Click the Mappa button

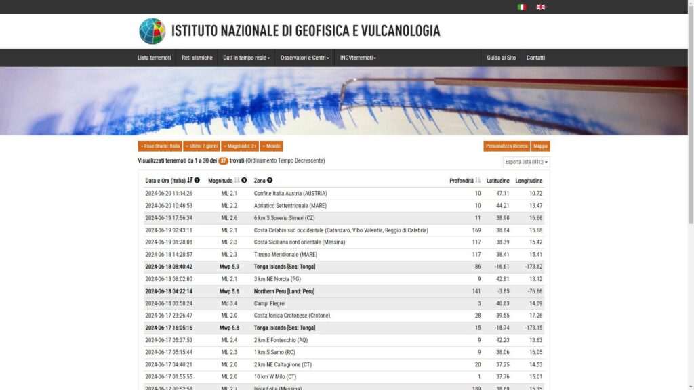[x=540, y=146]
